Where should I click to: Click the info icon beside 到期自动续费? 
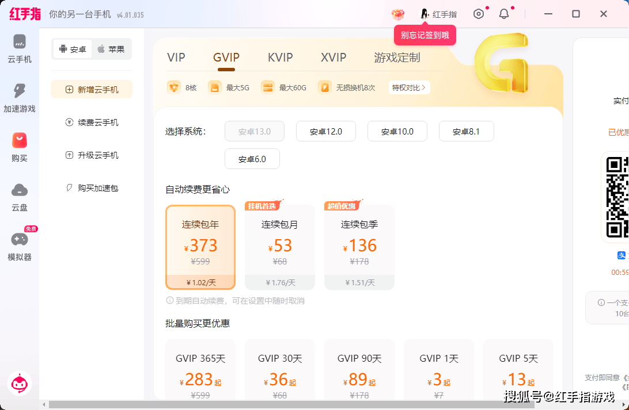[170, 300]
